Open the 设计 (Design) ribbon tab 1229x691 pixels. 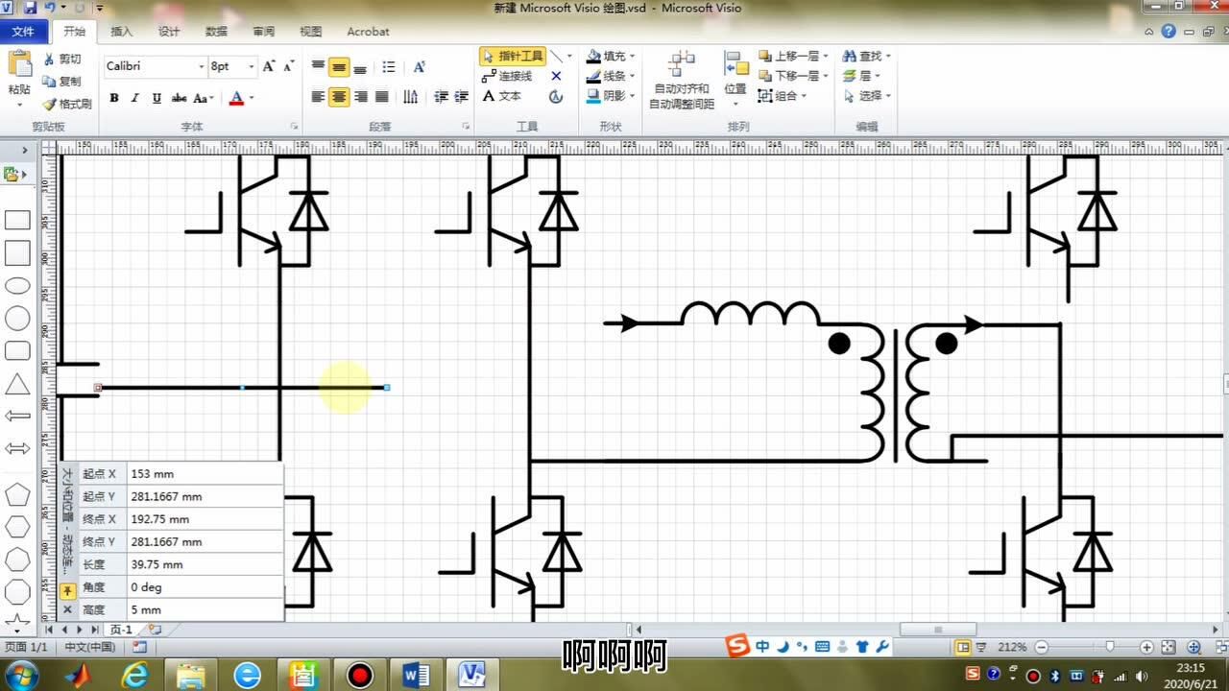[x=169, y=32]
